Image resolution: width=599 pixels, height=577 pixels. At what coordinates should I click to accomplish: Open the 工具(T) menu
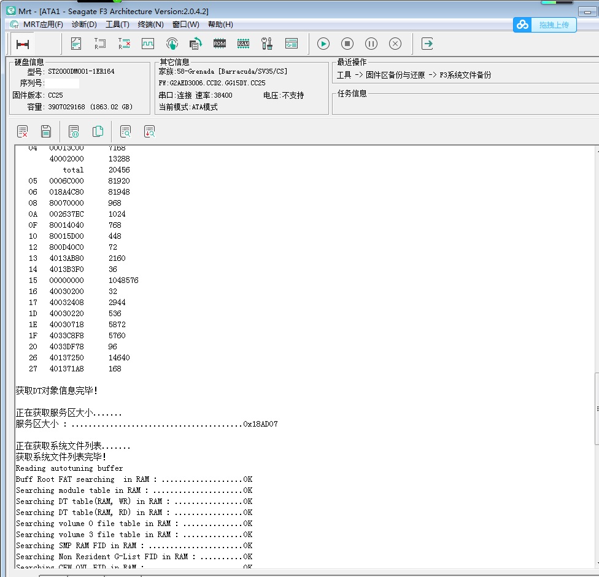[117, 25]
